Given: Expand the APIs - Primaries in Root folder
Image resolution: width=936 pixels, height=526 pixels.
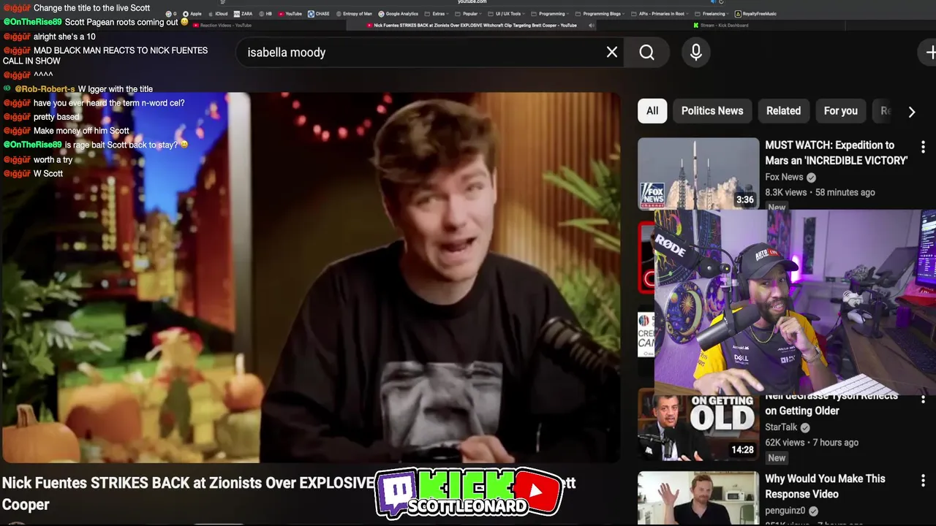Looking at the screenshot, I should pyautogui.click(x=659, y=14).
